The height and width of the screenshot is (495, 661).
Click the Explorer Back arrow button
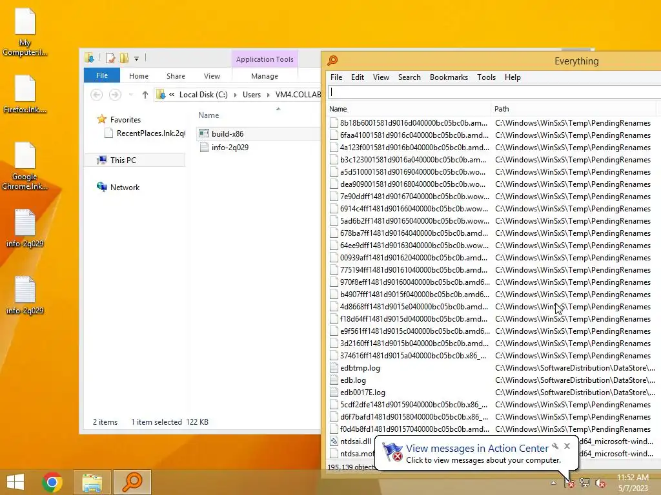point(97,95)
